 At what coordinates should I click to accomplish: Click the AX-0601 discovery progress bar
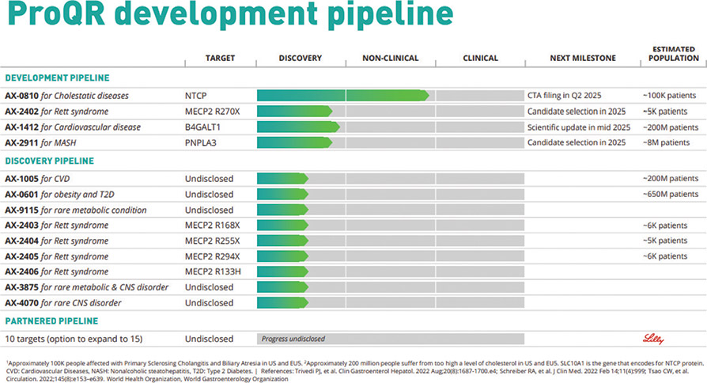[x=282, y=195]
